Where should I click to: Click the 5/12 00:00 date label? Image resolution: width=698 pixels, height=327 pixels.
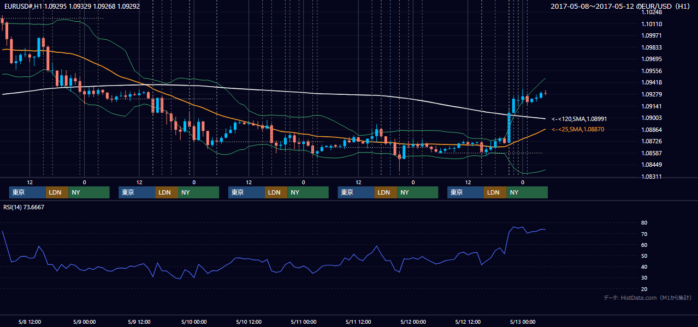pyautogui.click(x=413, y=322)
